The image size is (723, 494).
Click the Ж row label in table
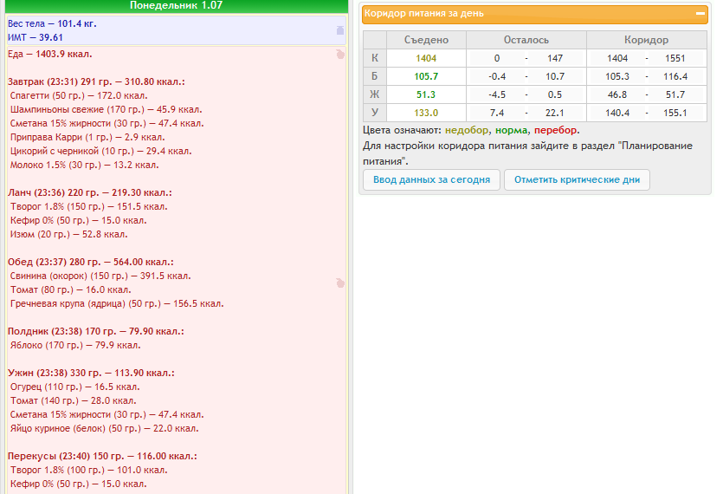pos(375,94)
